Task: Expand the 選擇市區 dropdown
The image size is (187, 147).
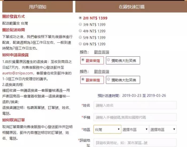Action: [135, 129]
